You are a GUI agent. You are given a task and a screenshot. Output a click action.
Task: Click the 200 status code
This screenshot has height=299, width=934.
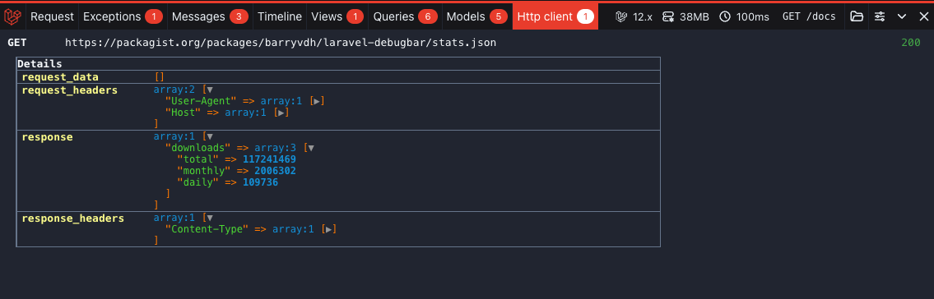[911, 43]
